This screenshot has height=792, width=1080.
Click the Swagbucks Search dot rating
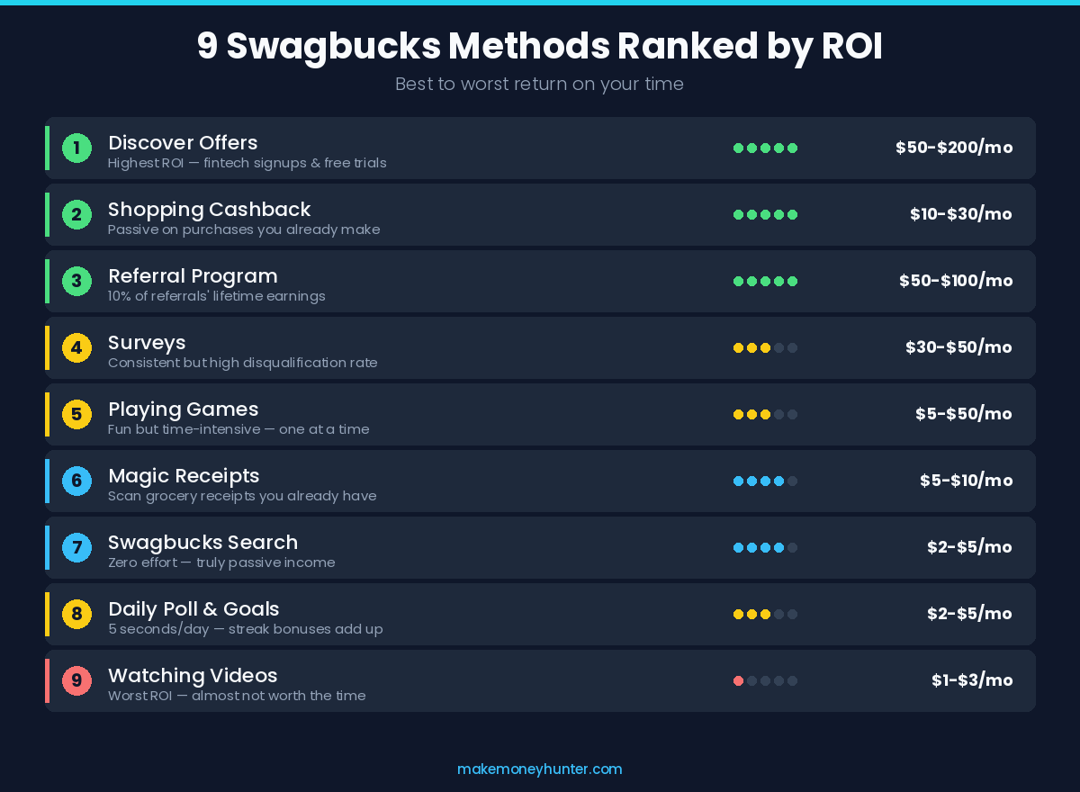point(765,547)
